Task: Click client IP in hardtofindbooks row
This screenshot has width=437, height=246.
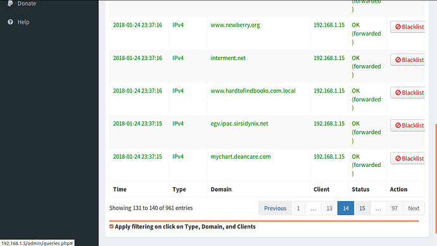Action: point(329,90)
